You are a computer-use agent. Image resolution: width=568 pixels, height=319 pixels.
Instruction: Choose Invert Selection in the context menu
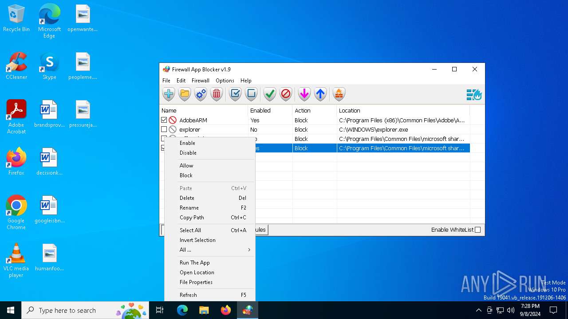pos(210,240)
